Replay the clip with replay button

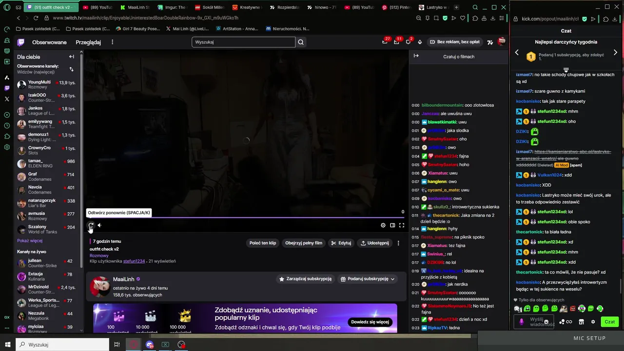pyautogui.click(x=91, y=225)
